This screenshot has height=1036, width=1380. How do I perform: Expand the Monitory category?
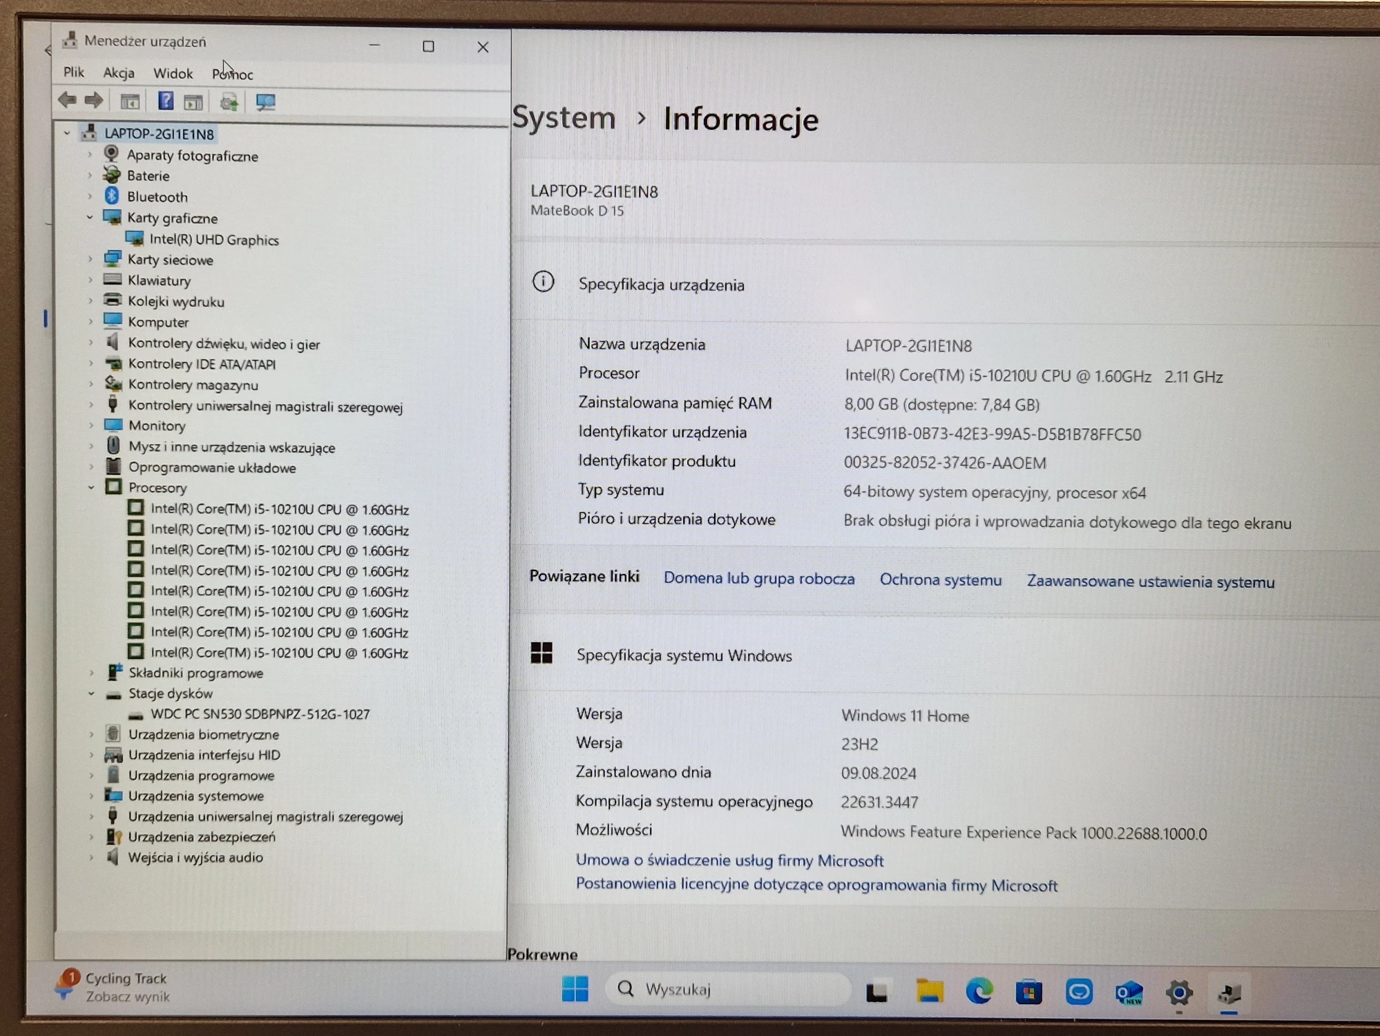tap(91, 425)
